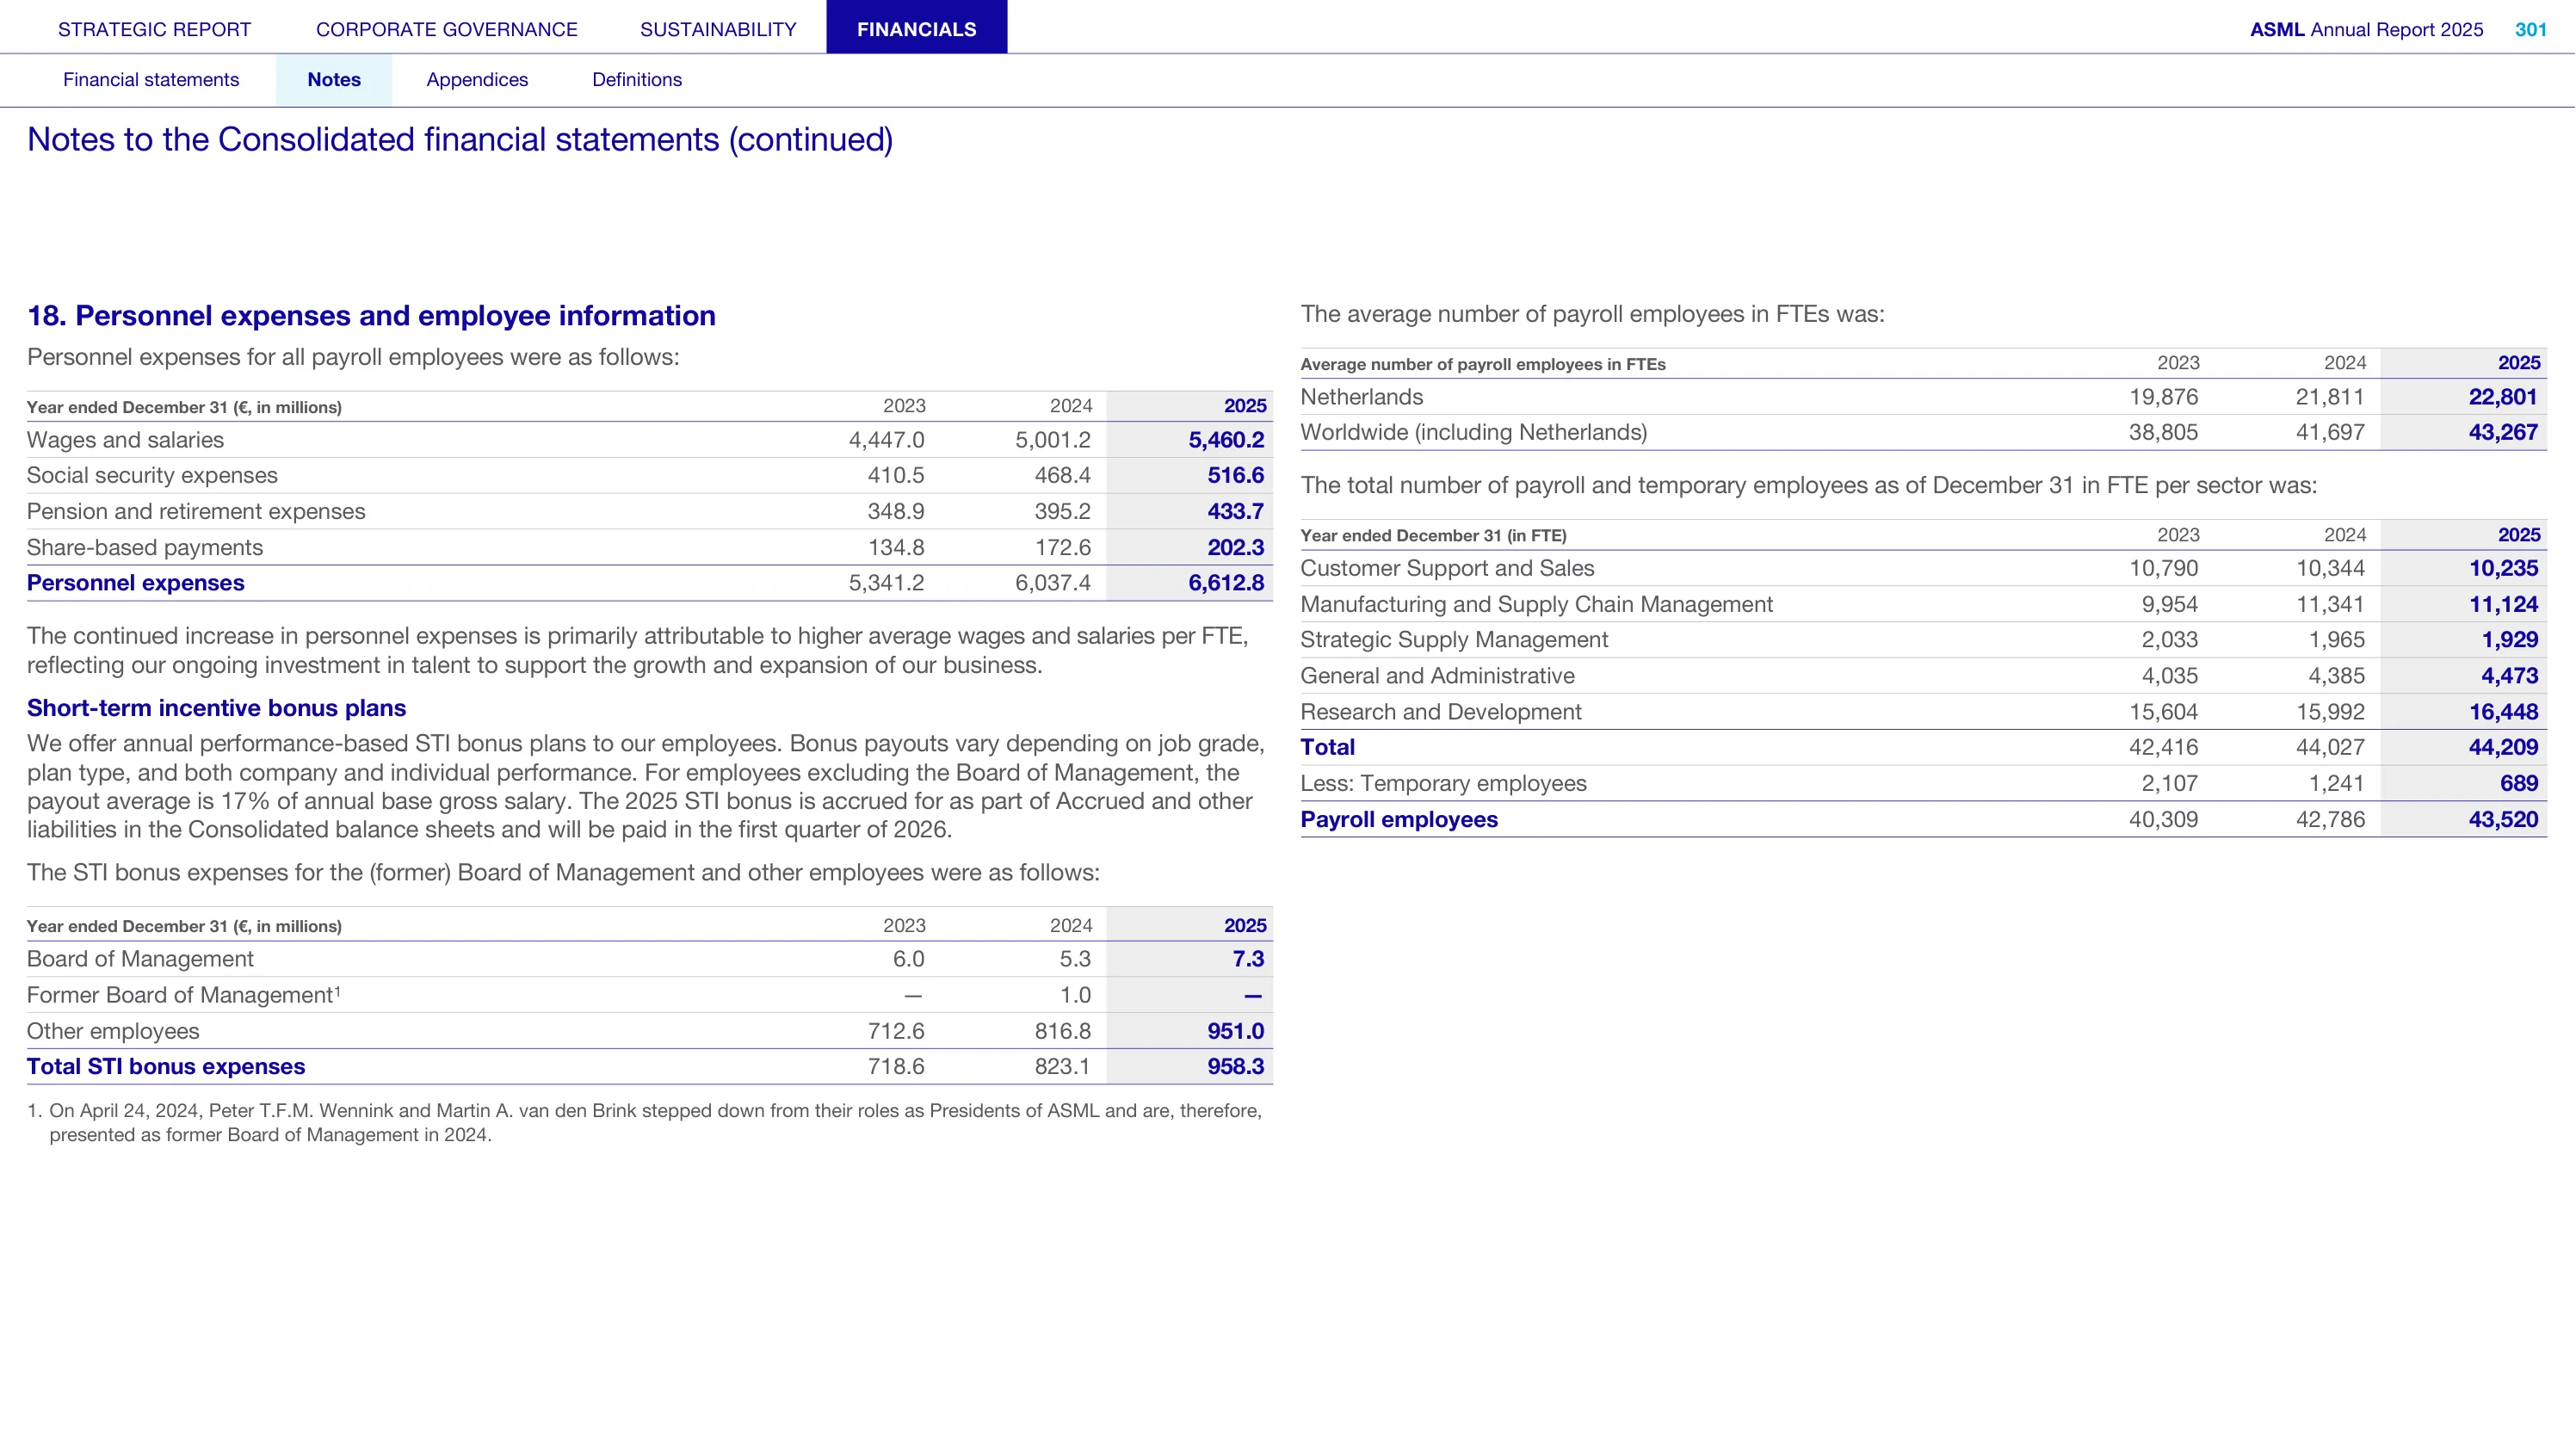This screenshot has height=1451, width=2576.
Task: Click the Wages and salaries row label
Action: coord(125,440)
